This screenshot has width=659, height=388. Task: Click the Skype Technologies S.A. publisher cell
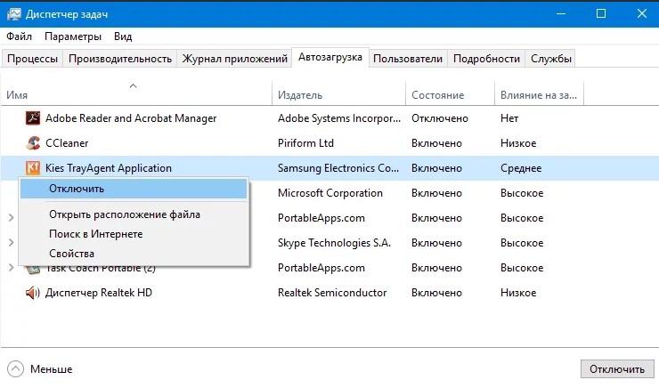click(334, 243)
